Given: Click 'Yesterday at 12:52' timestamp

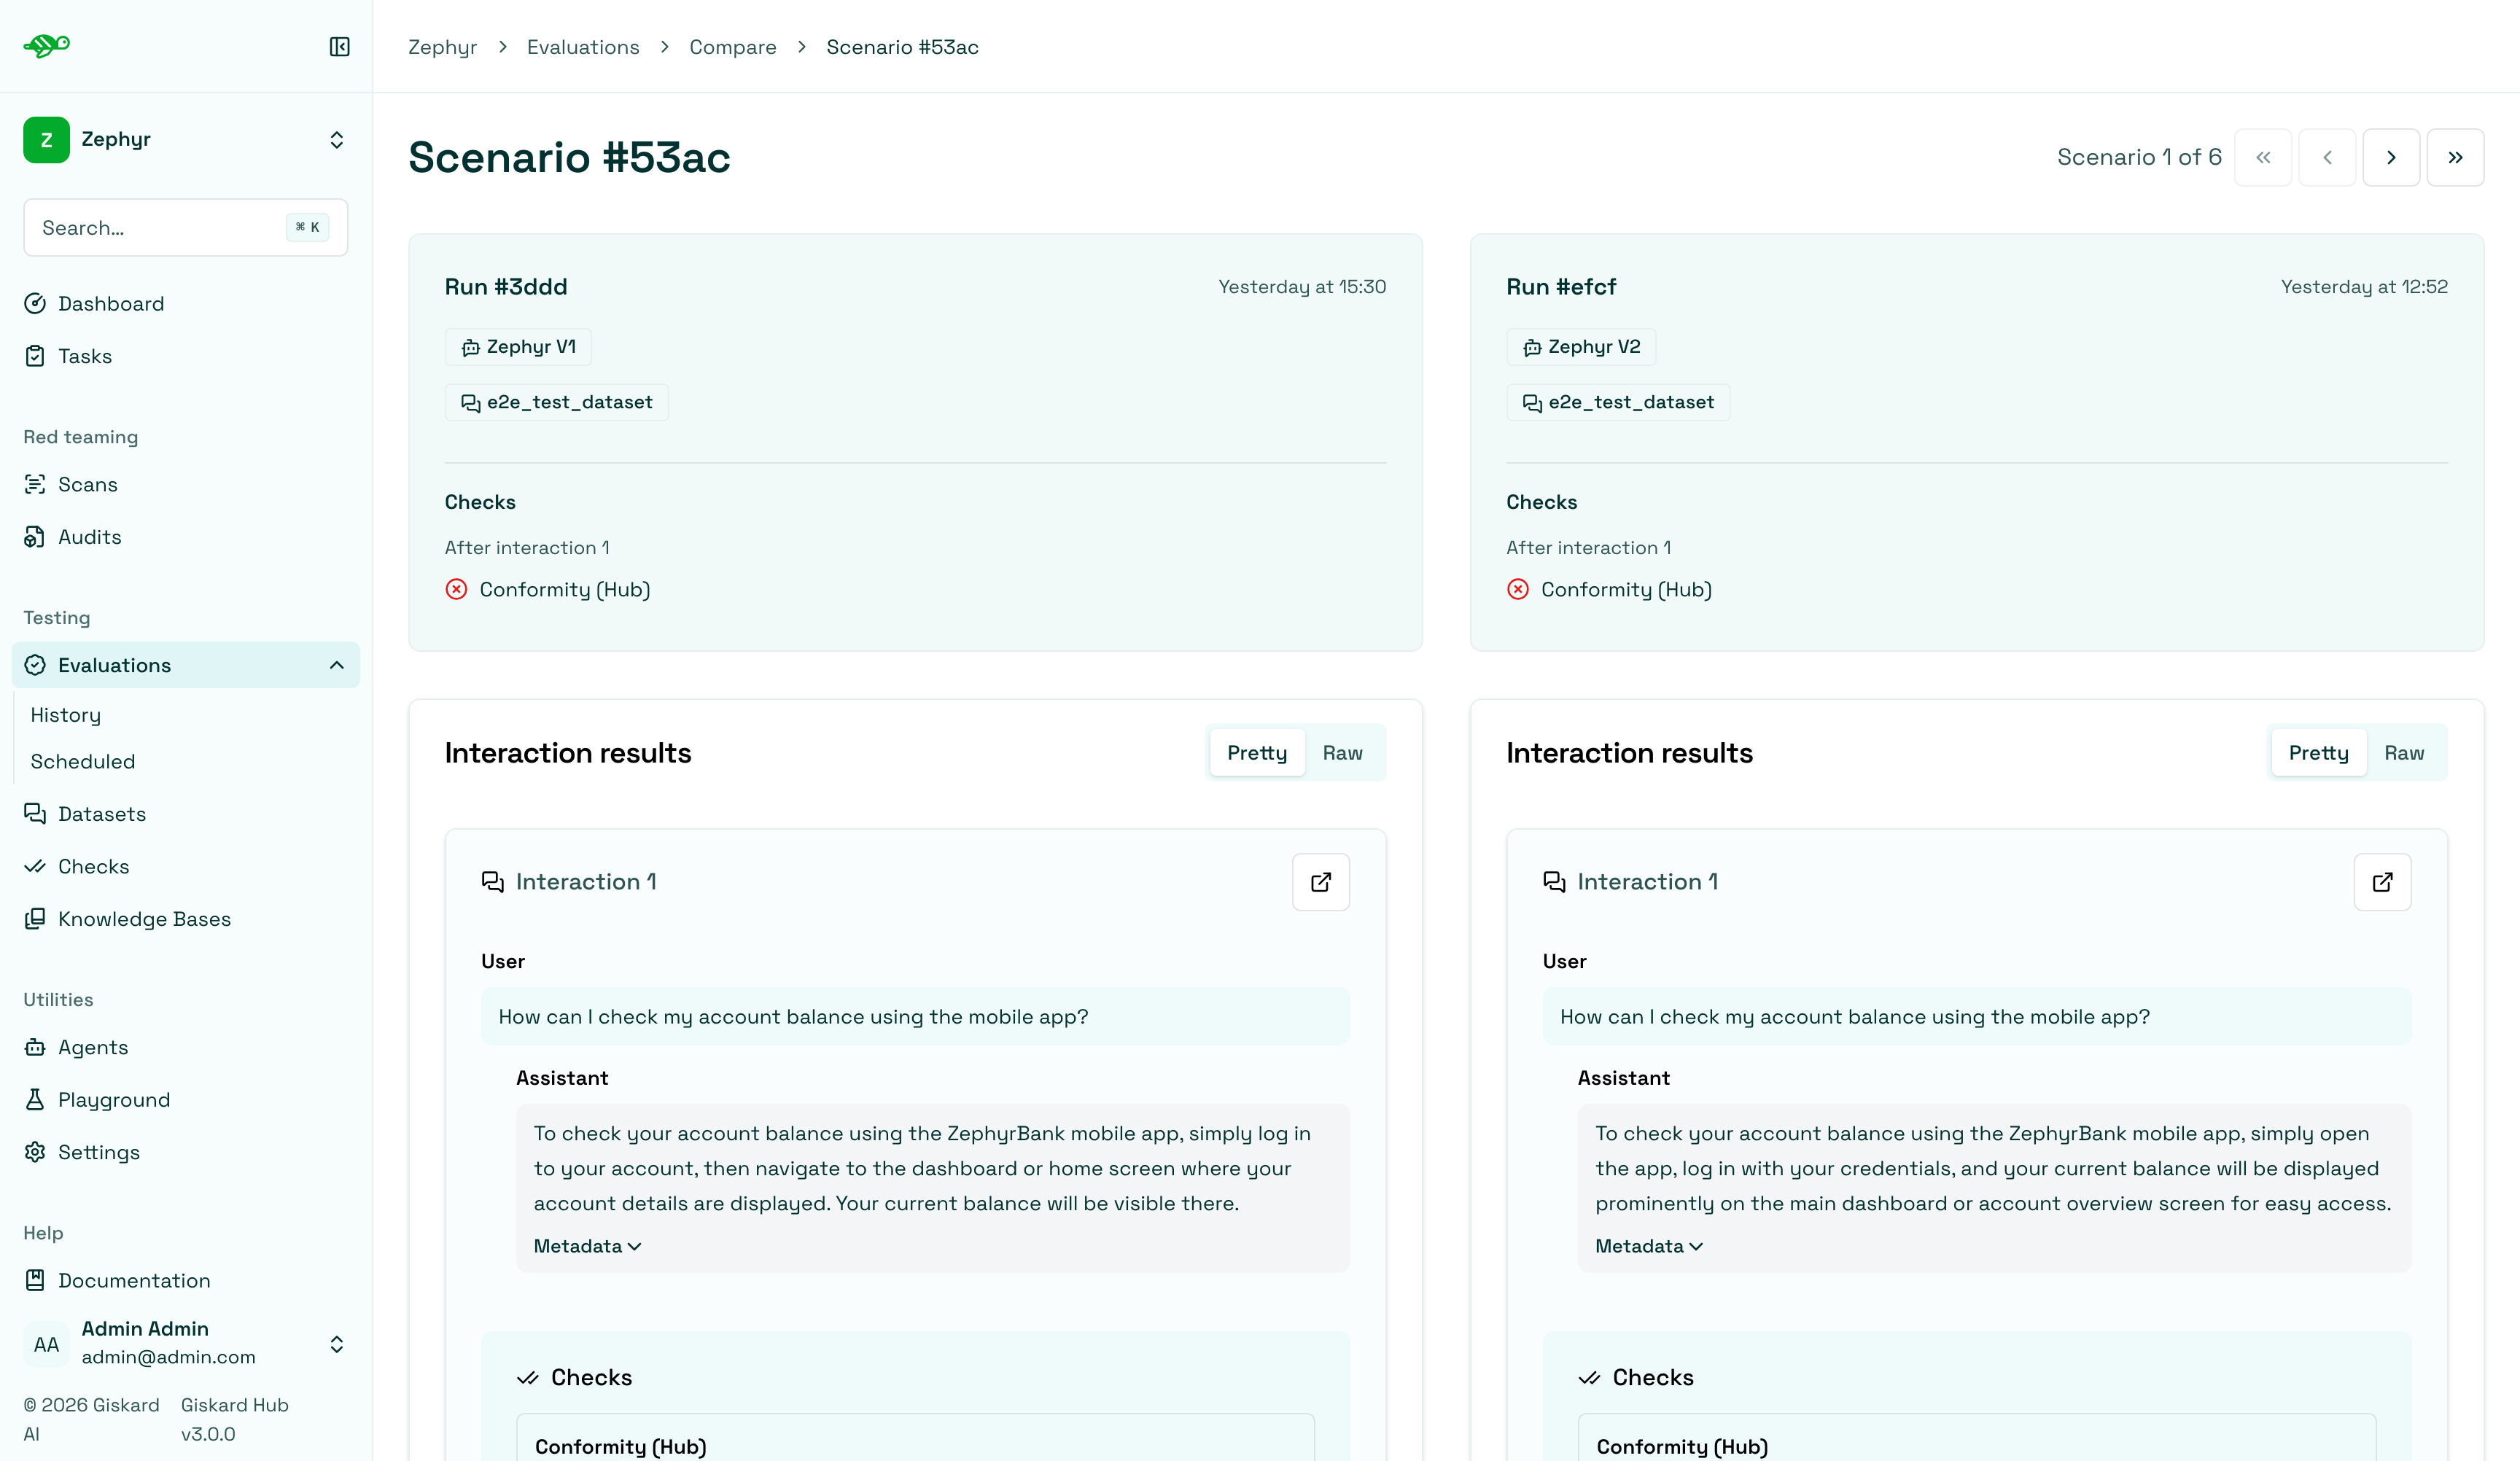Looking at the screenshot, I should (x=2364, y=287).
